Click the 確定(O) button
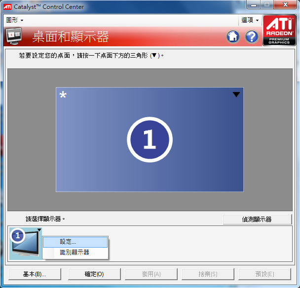300x288 pixels. click(94, 274)
